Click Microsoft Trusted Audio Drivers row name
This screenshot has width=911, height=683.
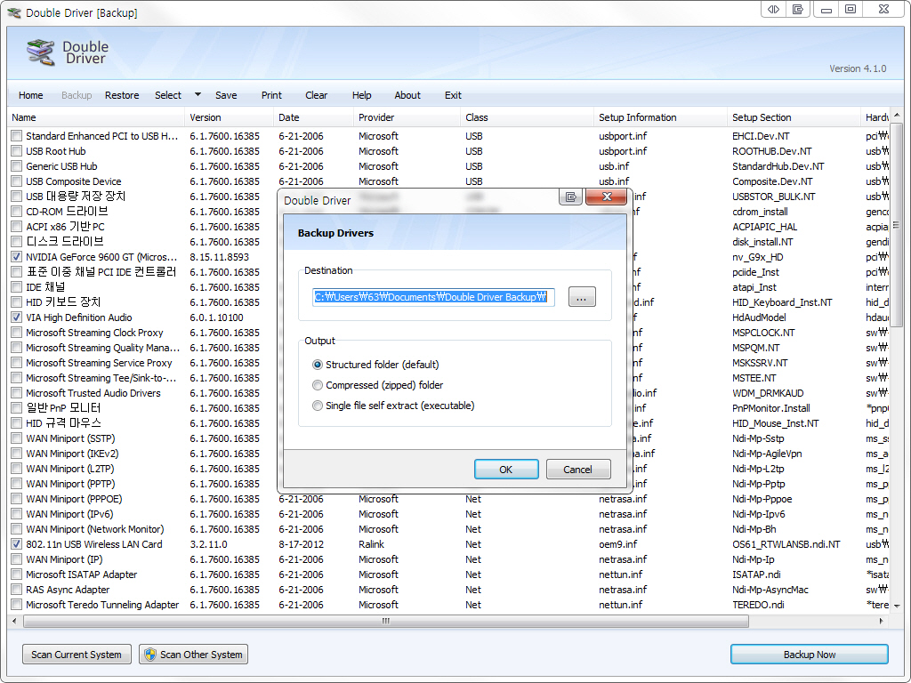[93, 393]
